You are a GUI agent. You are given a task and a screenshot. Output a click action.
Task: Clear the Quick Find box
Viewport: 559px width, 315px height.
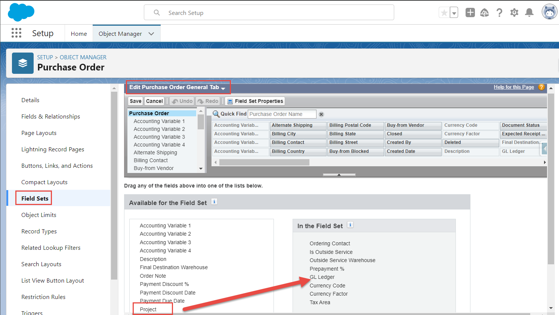click(321, 114)
